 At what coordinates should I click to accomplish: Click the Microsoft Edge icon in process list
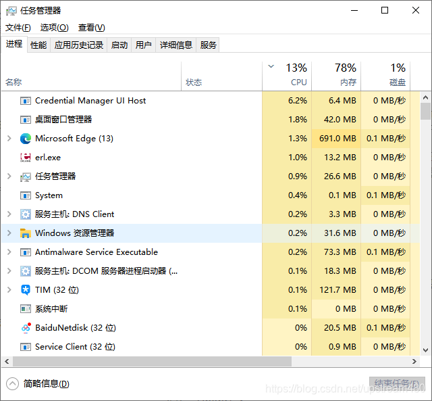tap(26, 139)
